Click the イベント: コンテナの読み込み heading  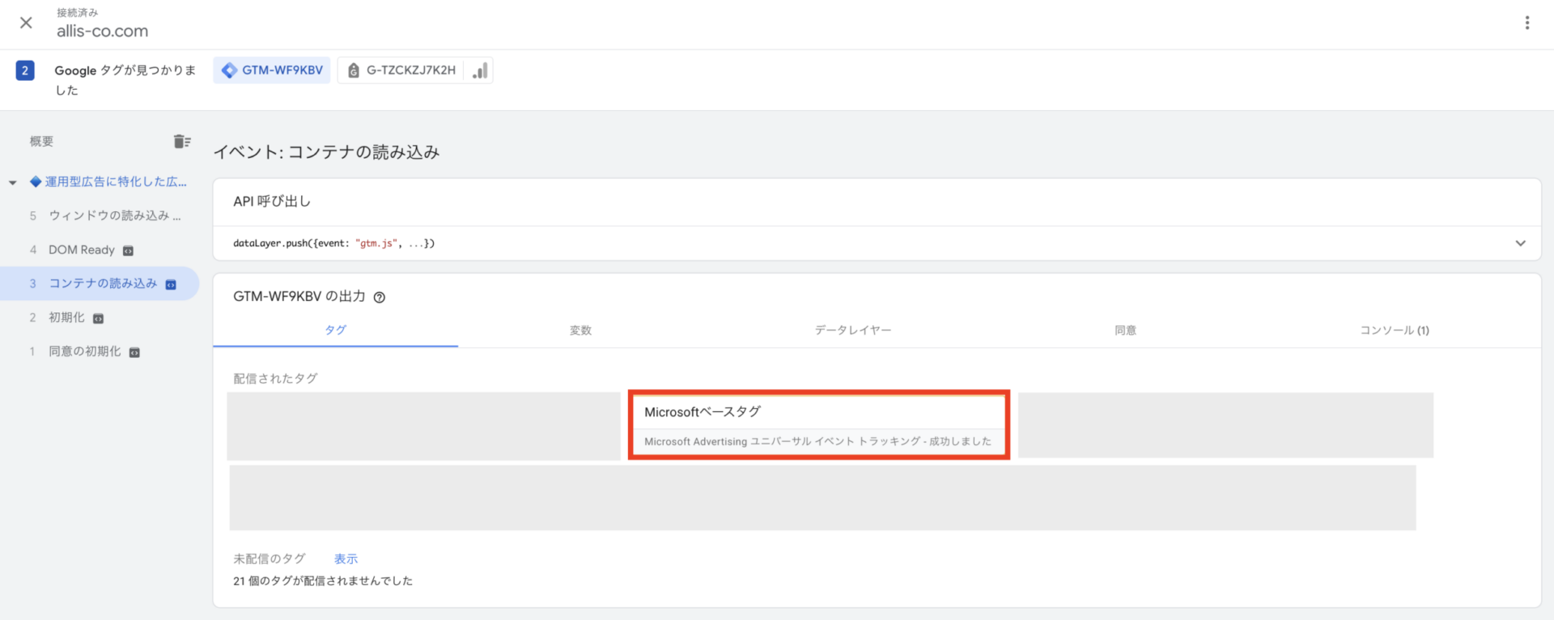click(x=326, y=152)
